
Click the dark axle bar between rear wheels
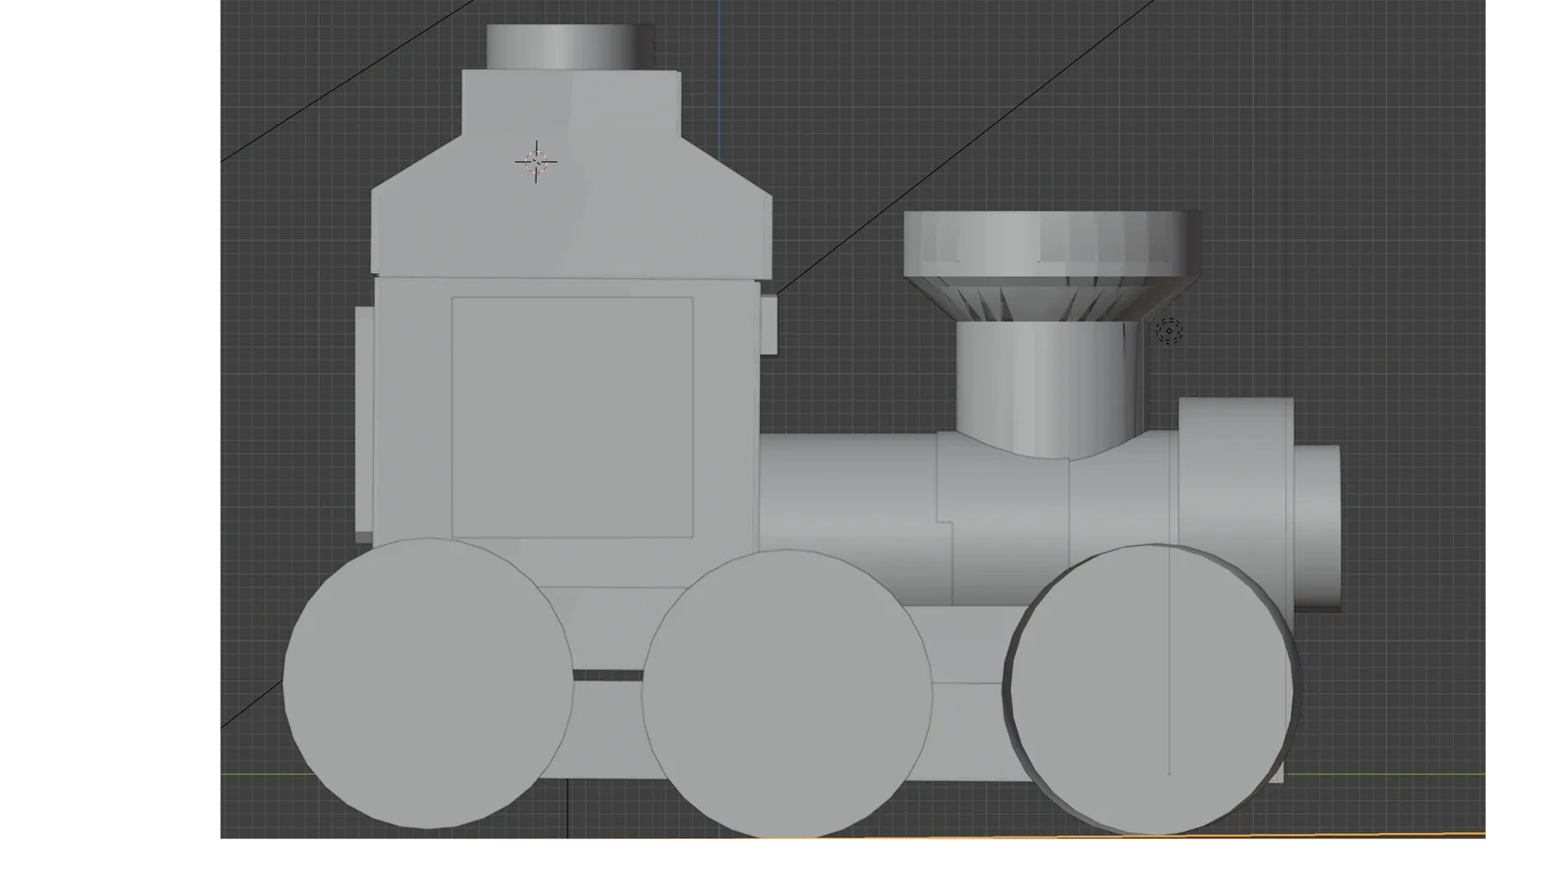pyautogui.click(x=607, y=675)
